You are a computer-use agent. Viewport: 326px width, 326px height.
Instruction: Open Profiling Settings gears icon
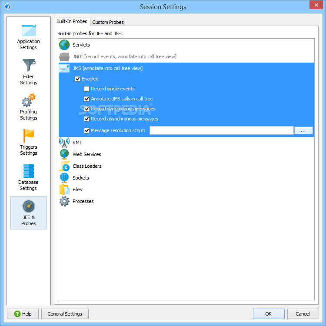click(29, 100)
